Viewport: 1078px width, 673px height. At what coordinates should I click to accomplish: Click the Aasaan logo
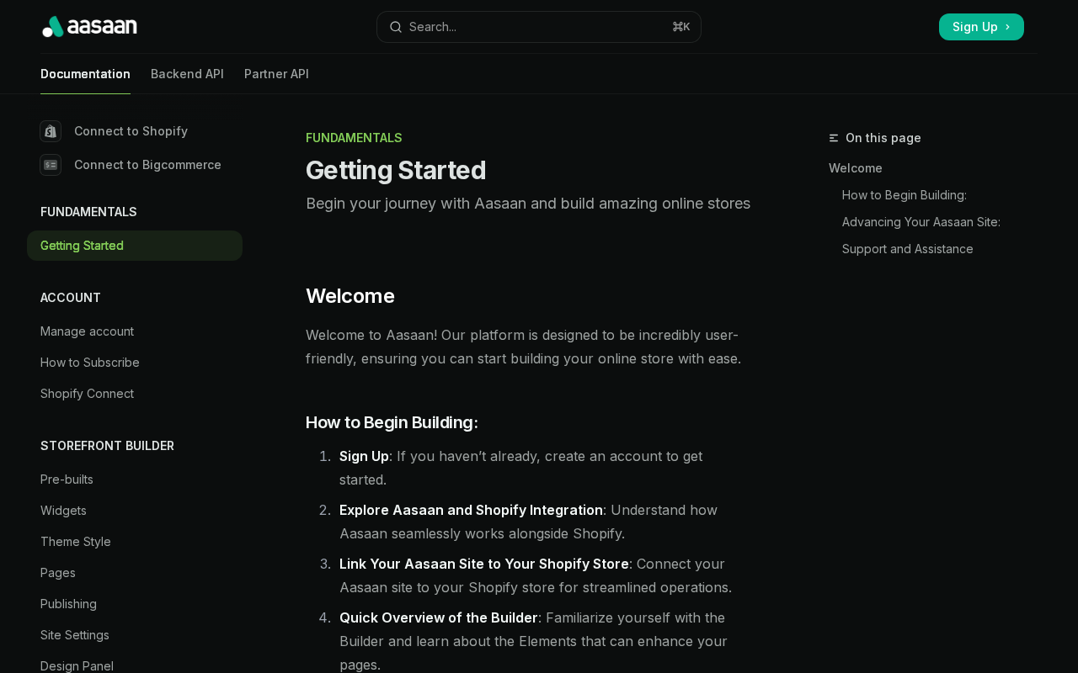89,27
